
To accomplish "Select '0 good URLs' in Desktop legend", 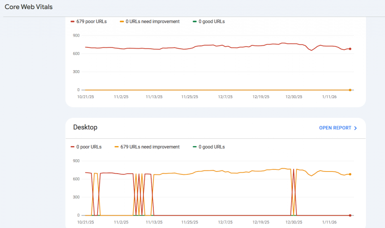I will tap(212, 147).
